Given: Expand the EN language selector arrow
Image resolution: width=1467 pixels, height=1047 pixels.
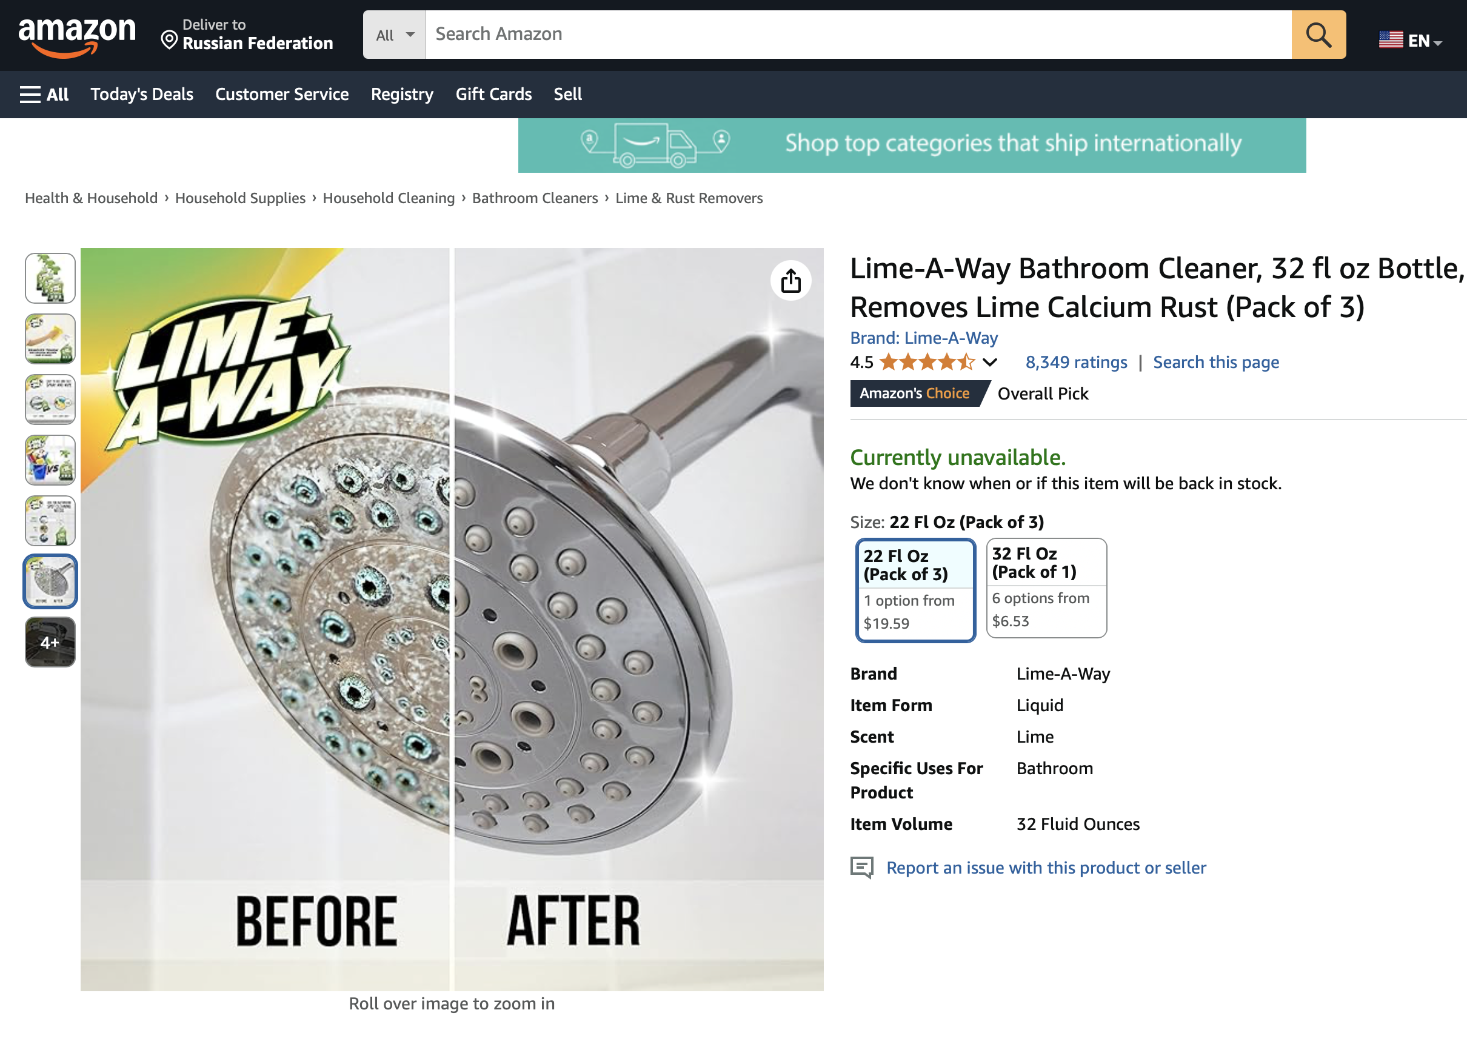Looking at the screenshot, I should coord(1438,42).
